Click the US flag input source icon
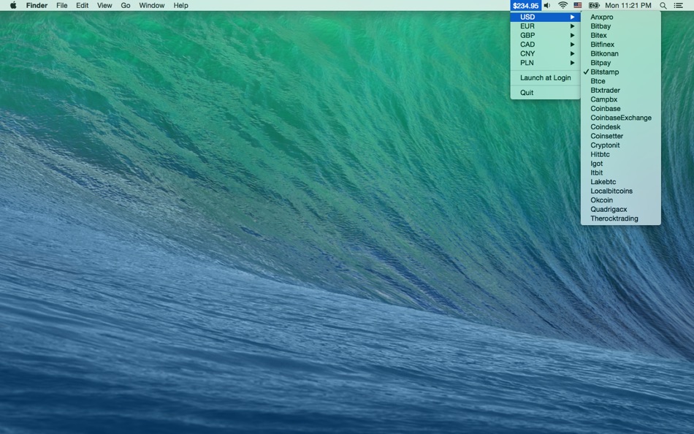 point(578,5)
